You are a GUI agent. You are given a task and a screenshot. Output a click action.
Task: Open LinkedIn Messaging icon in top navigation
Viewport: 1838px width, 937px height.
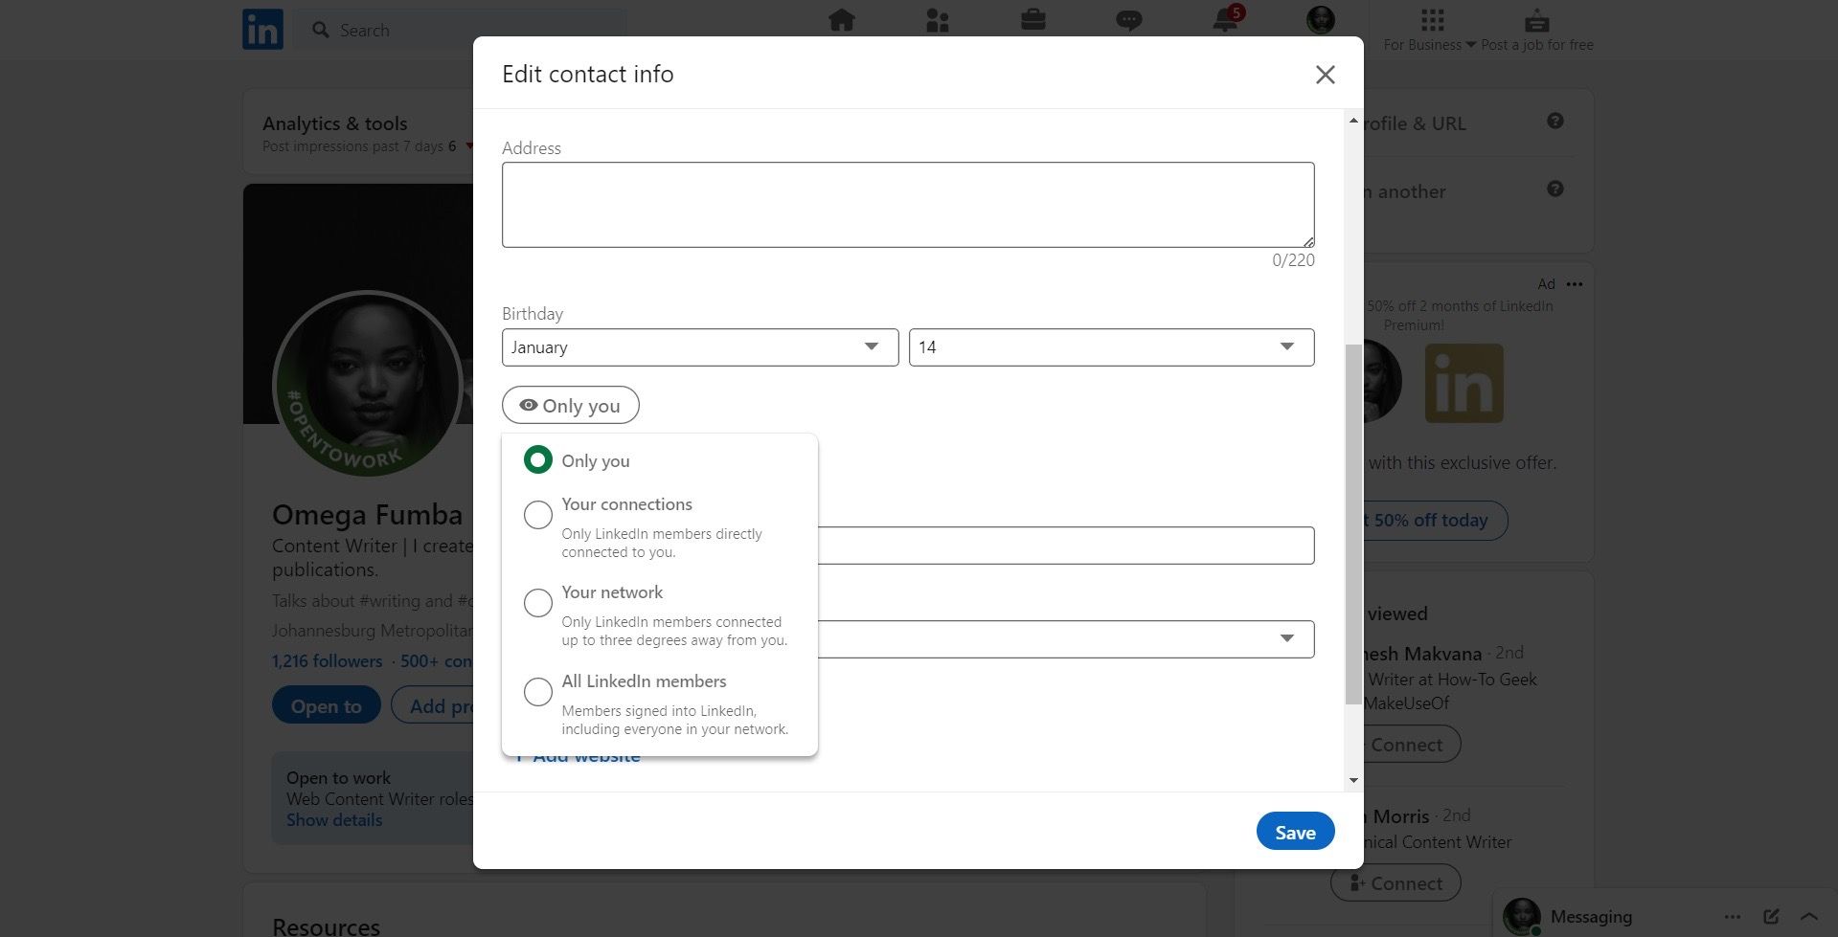tap(1128, 20)
